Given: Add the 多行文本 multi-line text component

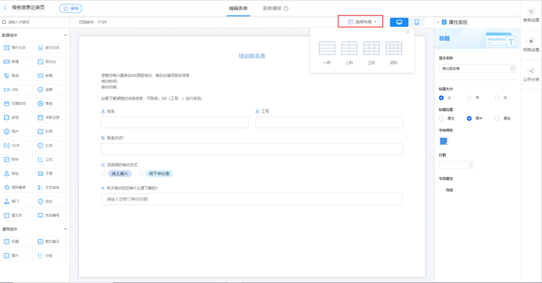Looking at the screenshot, I should 51,48.
